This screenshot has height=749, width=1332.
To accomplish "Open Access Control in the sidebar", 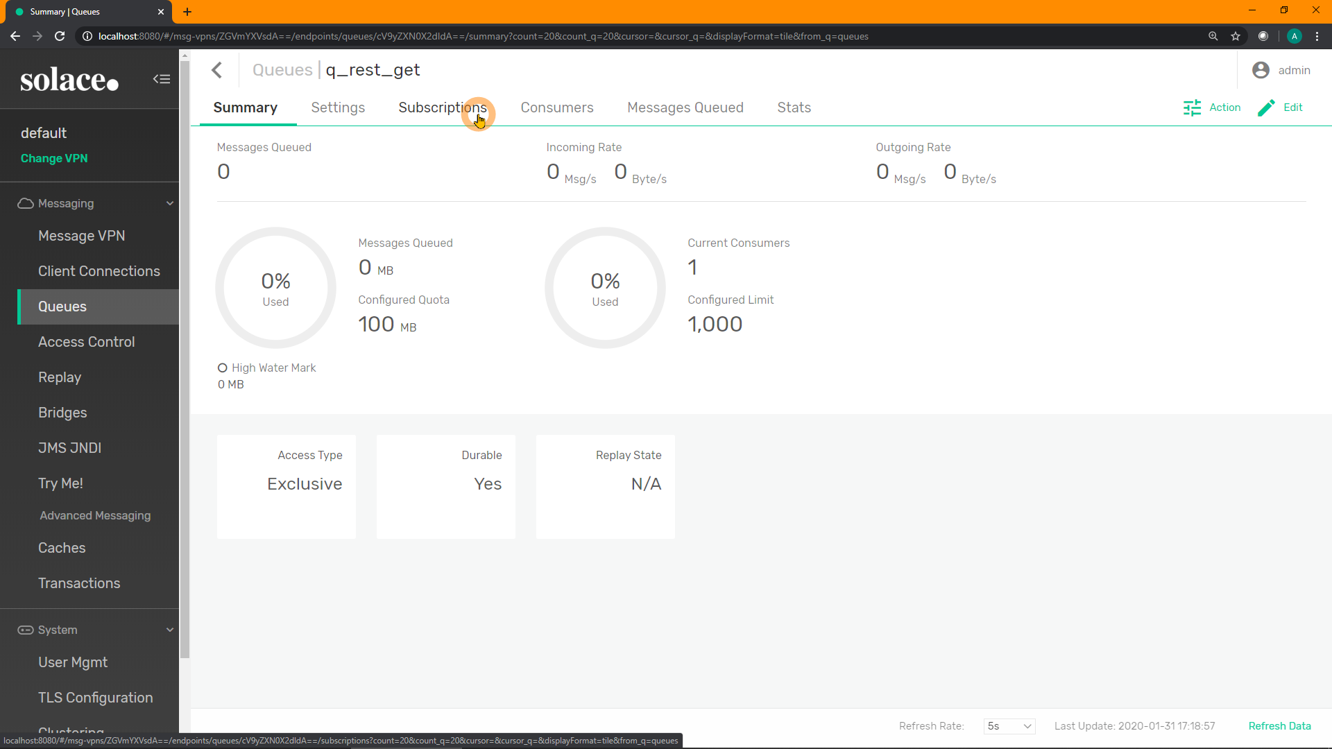I will 87,342.
